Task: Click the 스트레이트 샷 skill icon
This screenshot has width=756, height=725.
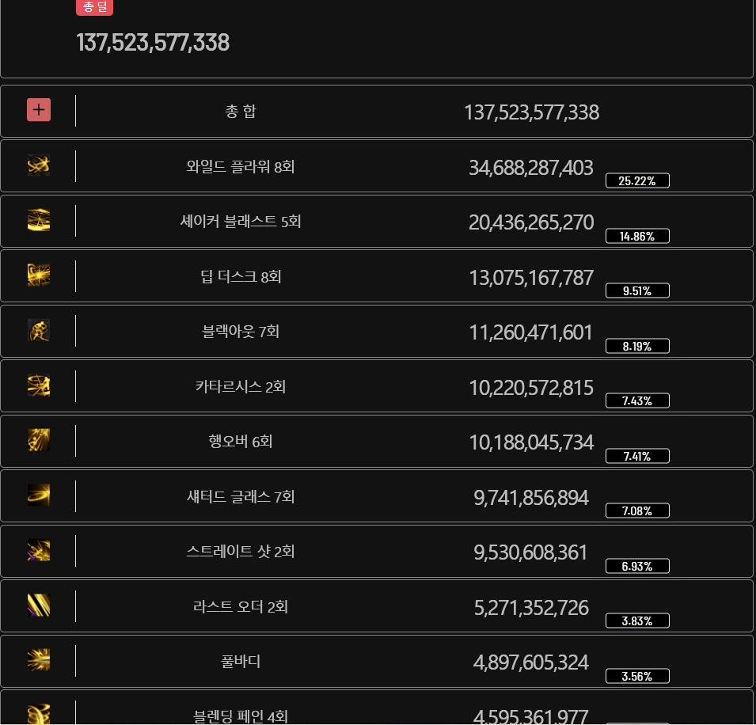Action: [x=39, y=550]
